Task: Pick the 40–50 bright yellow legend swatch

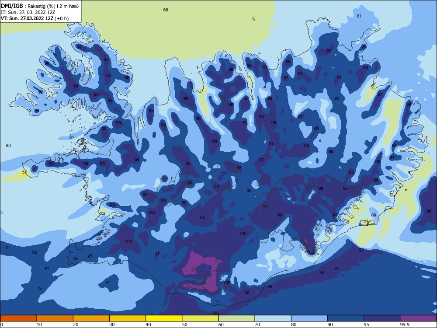Action: [x=164, y=318]
